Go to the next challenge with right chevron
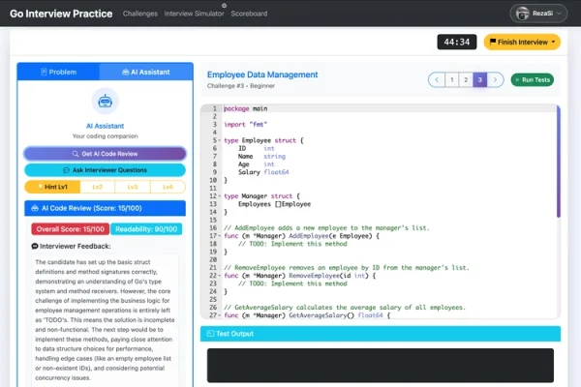Viewport: 581px width, 387px height. pyautogui.click(x=495, y=79)
